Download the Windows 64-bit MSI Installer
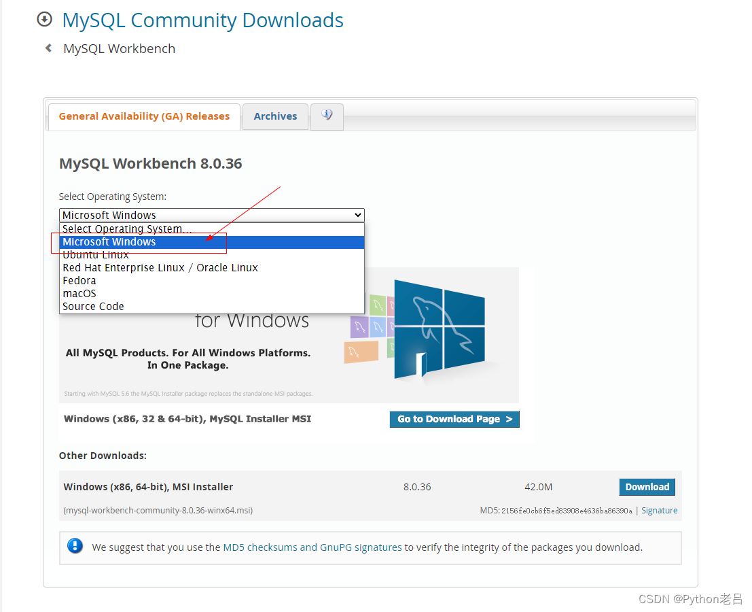This screenshot has width=752, height=612. point(647,487)
